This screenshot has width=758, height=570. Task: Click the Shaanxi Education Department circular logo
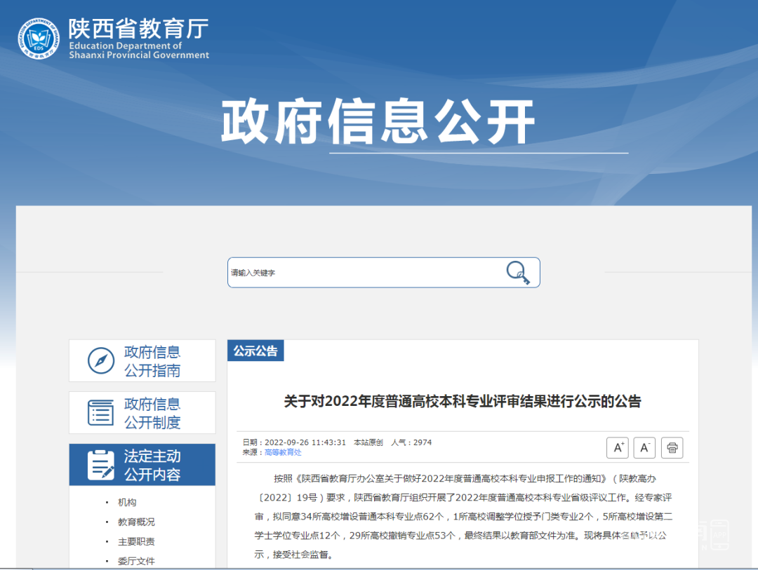click(39, 39)
